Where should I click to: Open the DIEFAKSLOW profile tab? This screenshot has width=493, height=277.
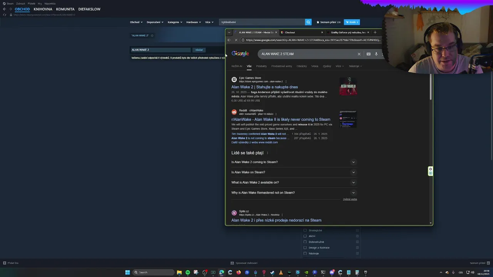pos(89,9)
